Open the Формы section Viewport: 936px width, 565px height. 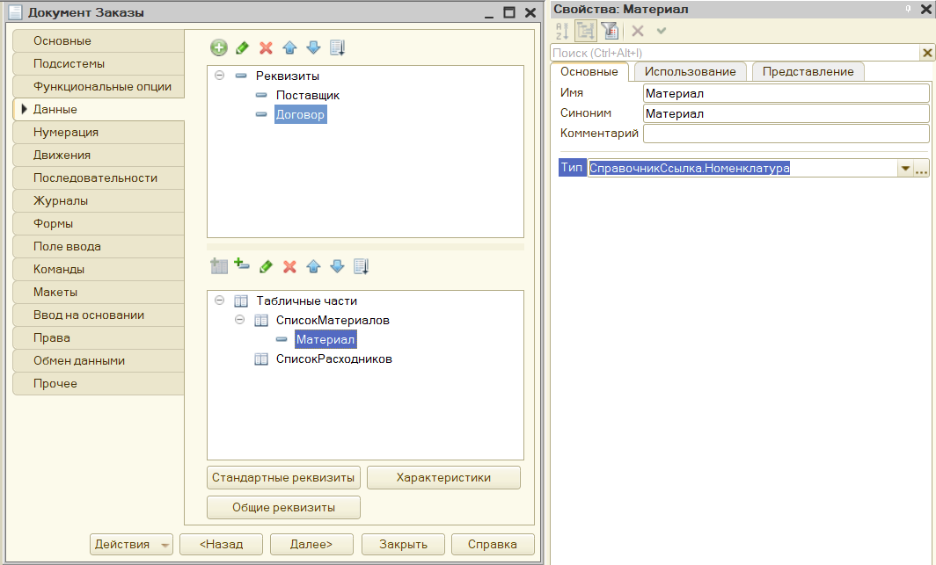click(x=99, y=224)
